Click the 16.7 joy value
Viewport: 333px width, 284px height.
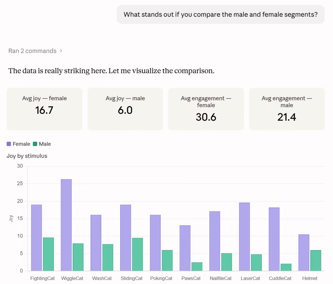pyautogui.click(x=44, y=110)
